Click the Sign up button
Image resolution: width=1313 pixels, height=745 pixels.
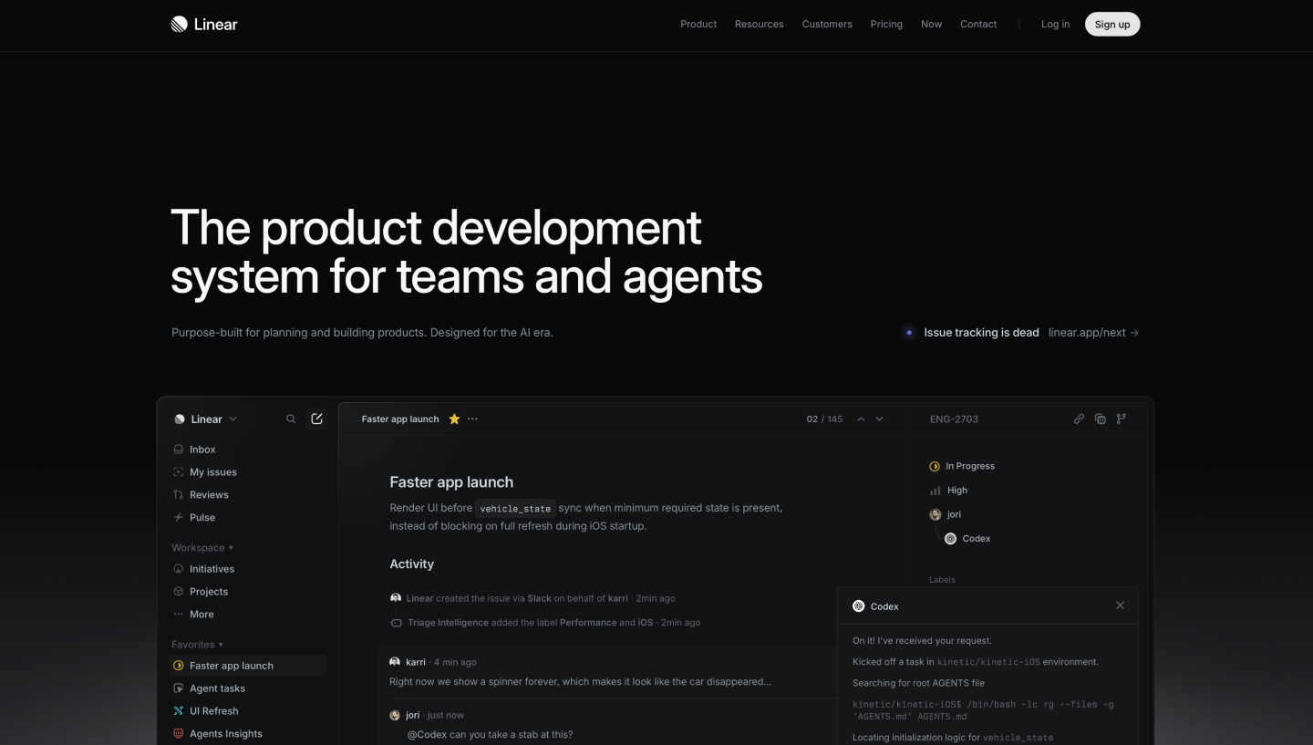click(x=1112, y=25)
